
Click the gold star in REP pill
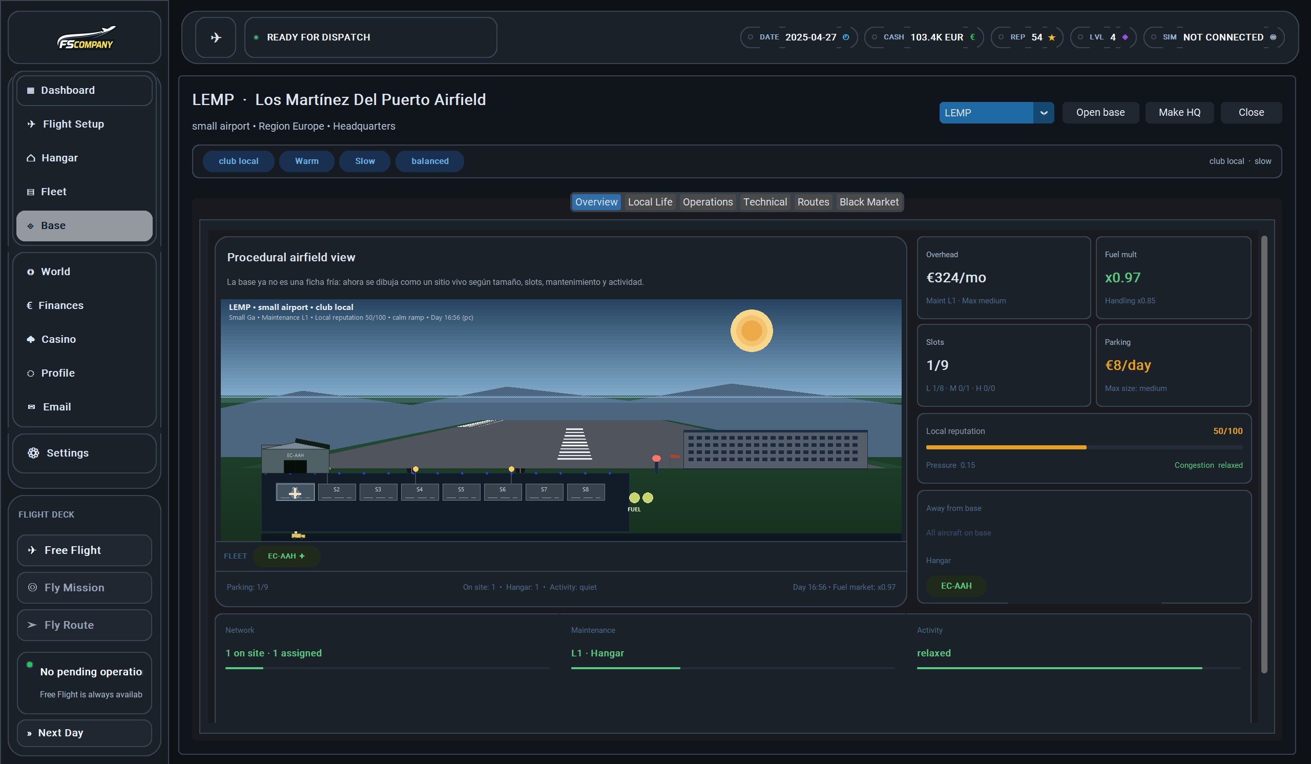[1051, 37]
